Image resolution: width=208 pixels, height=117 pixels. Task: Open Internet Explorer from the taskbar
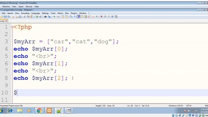[x=10, y=110]
